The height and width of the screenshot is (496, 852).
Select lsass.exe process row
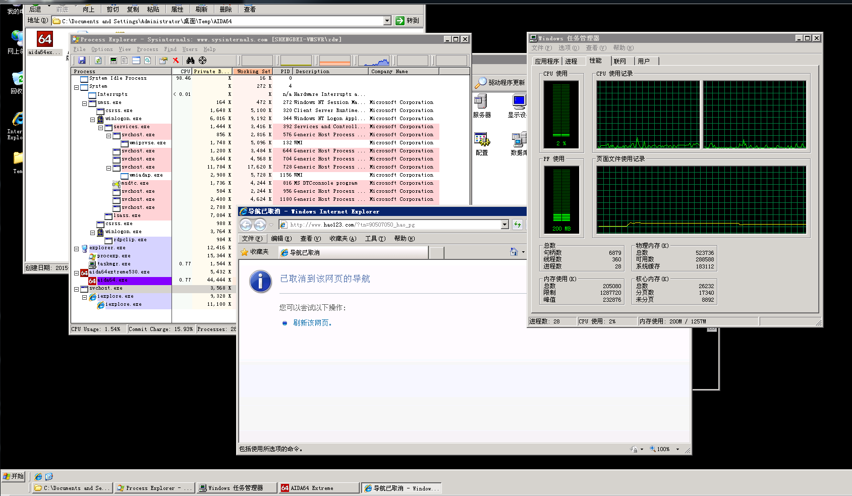(153, 215)
